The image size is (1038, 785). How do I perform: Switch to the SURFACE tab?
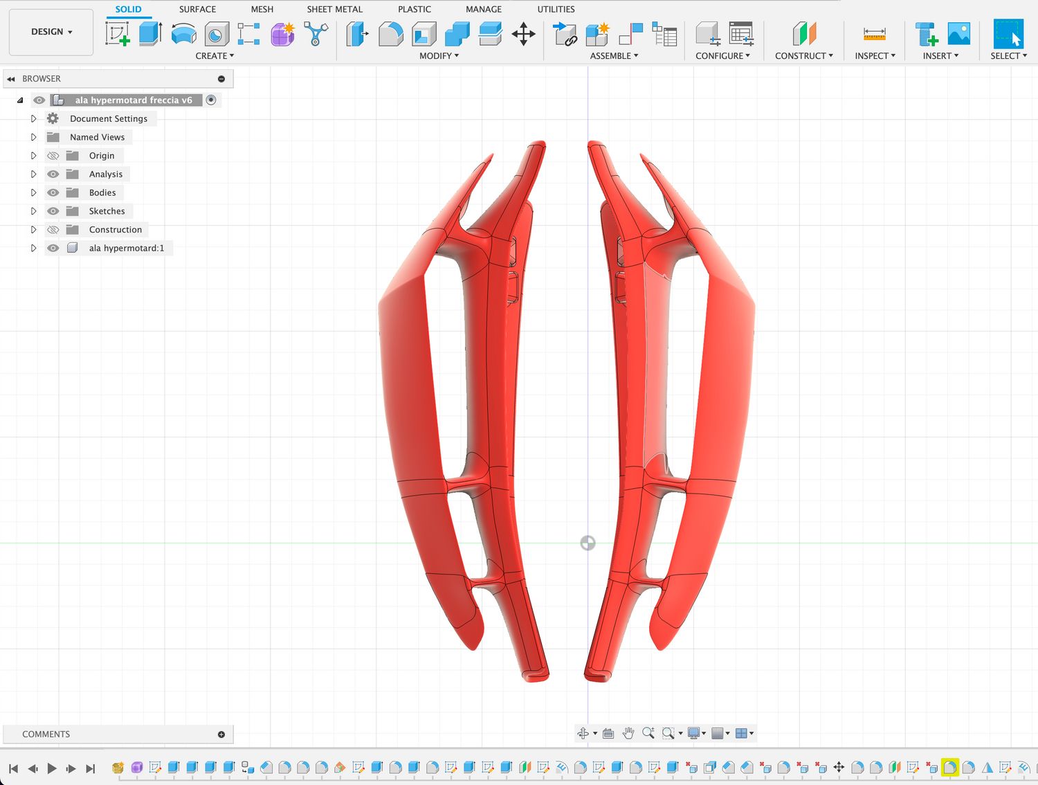point(197,9)
